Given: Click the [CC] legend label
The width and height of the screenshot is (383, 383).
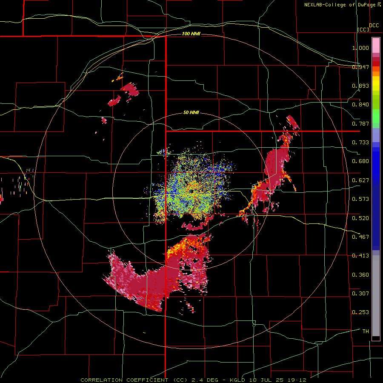Looking at the screenshot, I should coord(363,29).
